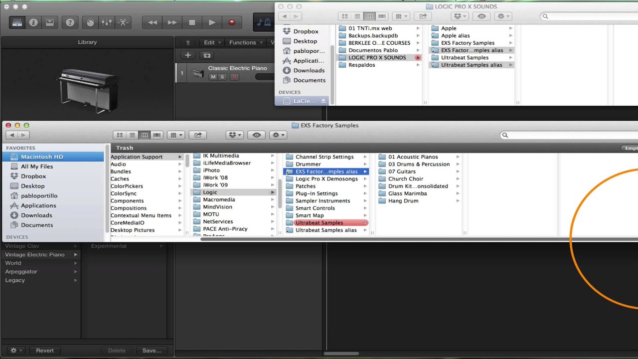Mute the Classic Electric Piano track
This screenshot has height=359, width=638.
(213, 77)
